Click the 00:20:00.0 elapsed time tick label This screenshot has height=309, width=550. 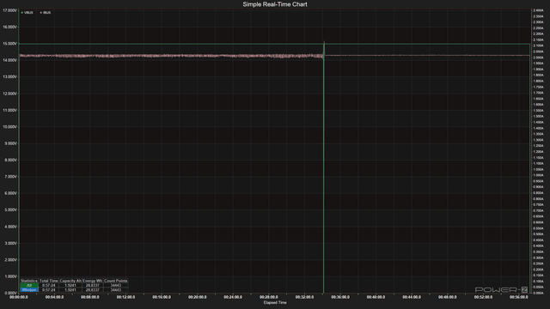(197, 297)
